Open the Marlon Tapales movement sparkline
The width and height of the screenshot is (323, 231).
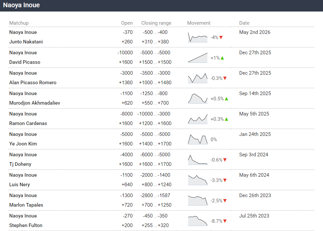click(198, 200)
